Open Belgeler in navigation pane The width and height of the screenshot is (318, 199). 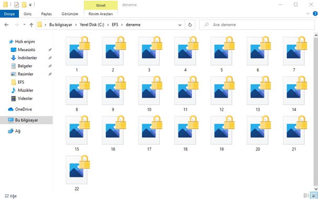click(x=25, y=66)
